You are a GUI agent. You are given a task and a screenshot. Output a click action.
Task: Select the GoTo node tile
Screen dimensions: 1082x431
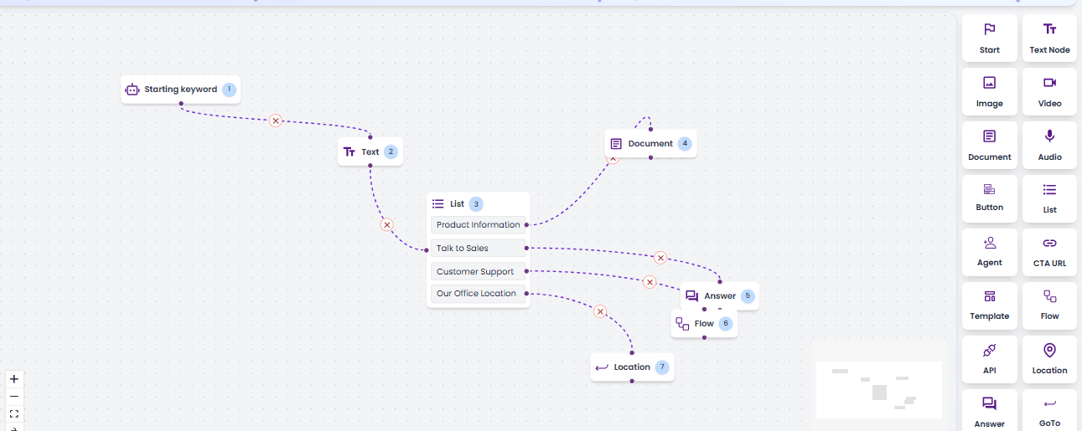click(1049, 410)
